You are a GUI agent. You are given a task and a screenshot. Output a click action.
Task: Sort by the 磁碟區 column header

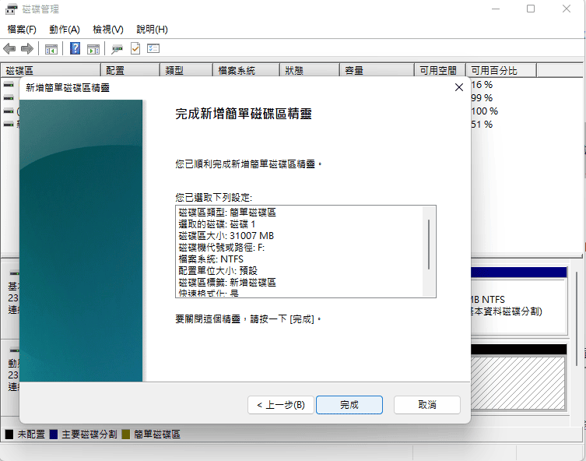(x=51, y=70)
